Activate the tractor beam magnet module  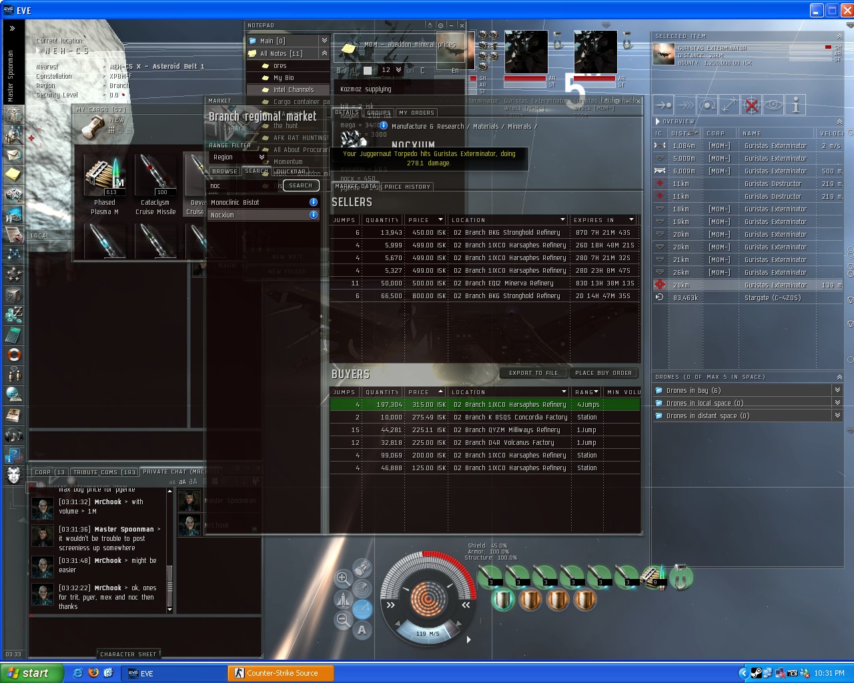coord(681,577)
